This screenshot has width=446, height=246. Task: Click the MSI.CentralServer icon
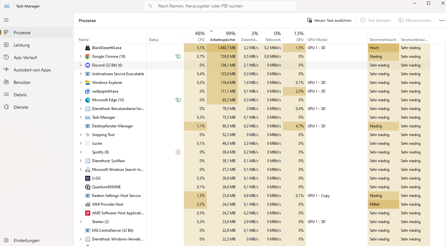click(88, 230)
